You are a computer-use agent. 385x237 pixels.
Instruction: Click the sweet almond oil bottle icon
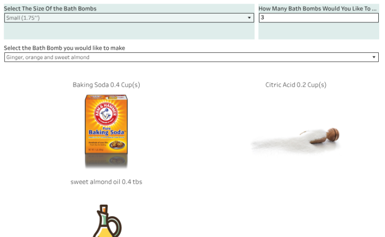[107, 221]
